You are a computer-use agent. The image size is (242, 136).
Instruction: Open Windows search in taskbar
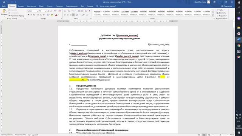click(x=239, y=8)
